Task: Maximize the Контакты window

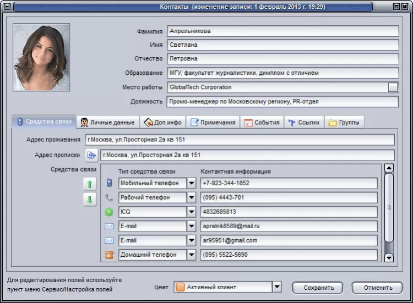Action: pos(396,7)
